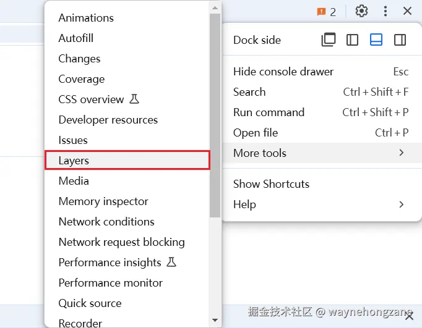Screen dimensions: 422x328
Task: Select Hide console drawer
Action: point(283,72)
